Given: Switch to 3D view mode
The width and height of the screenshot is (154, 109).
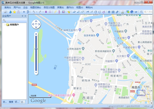Looking at the screenshot, I should (x=24, y=12).
